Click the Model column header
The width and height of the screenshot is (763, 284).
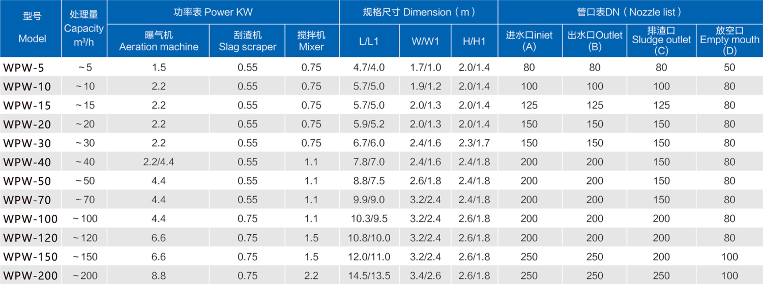coord(32,28)
